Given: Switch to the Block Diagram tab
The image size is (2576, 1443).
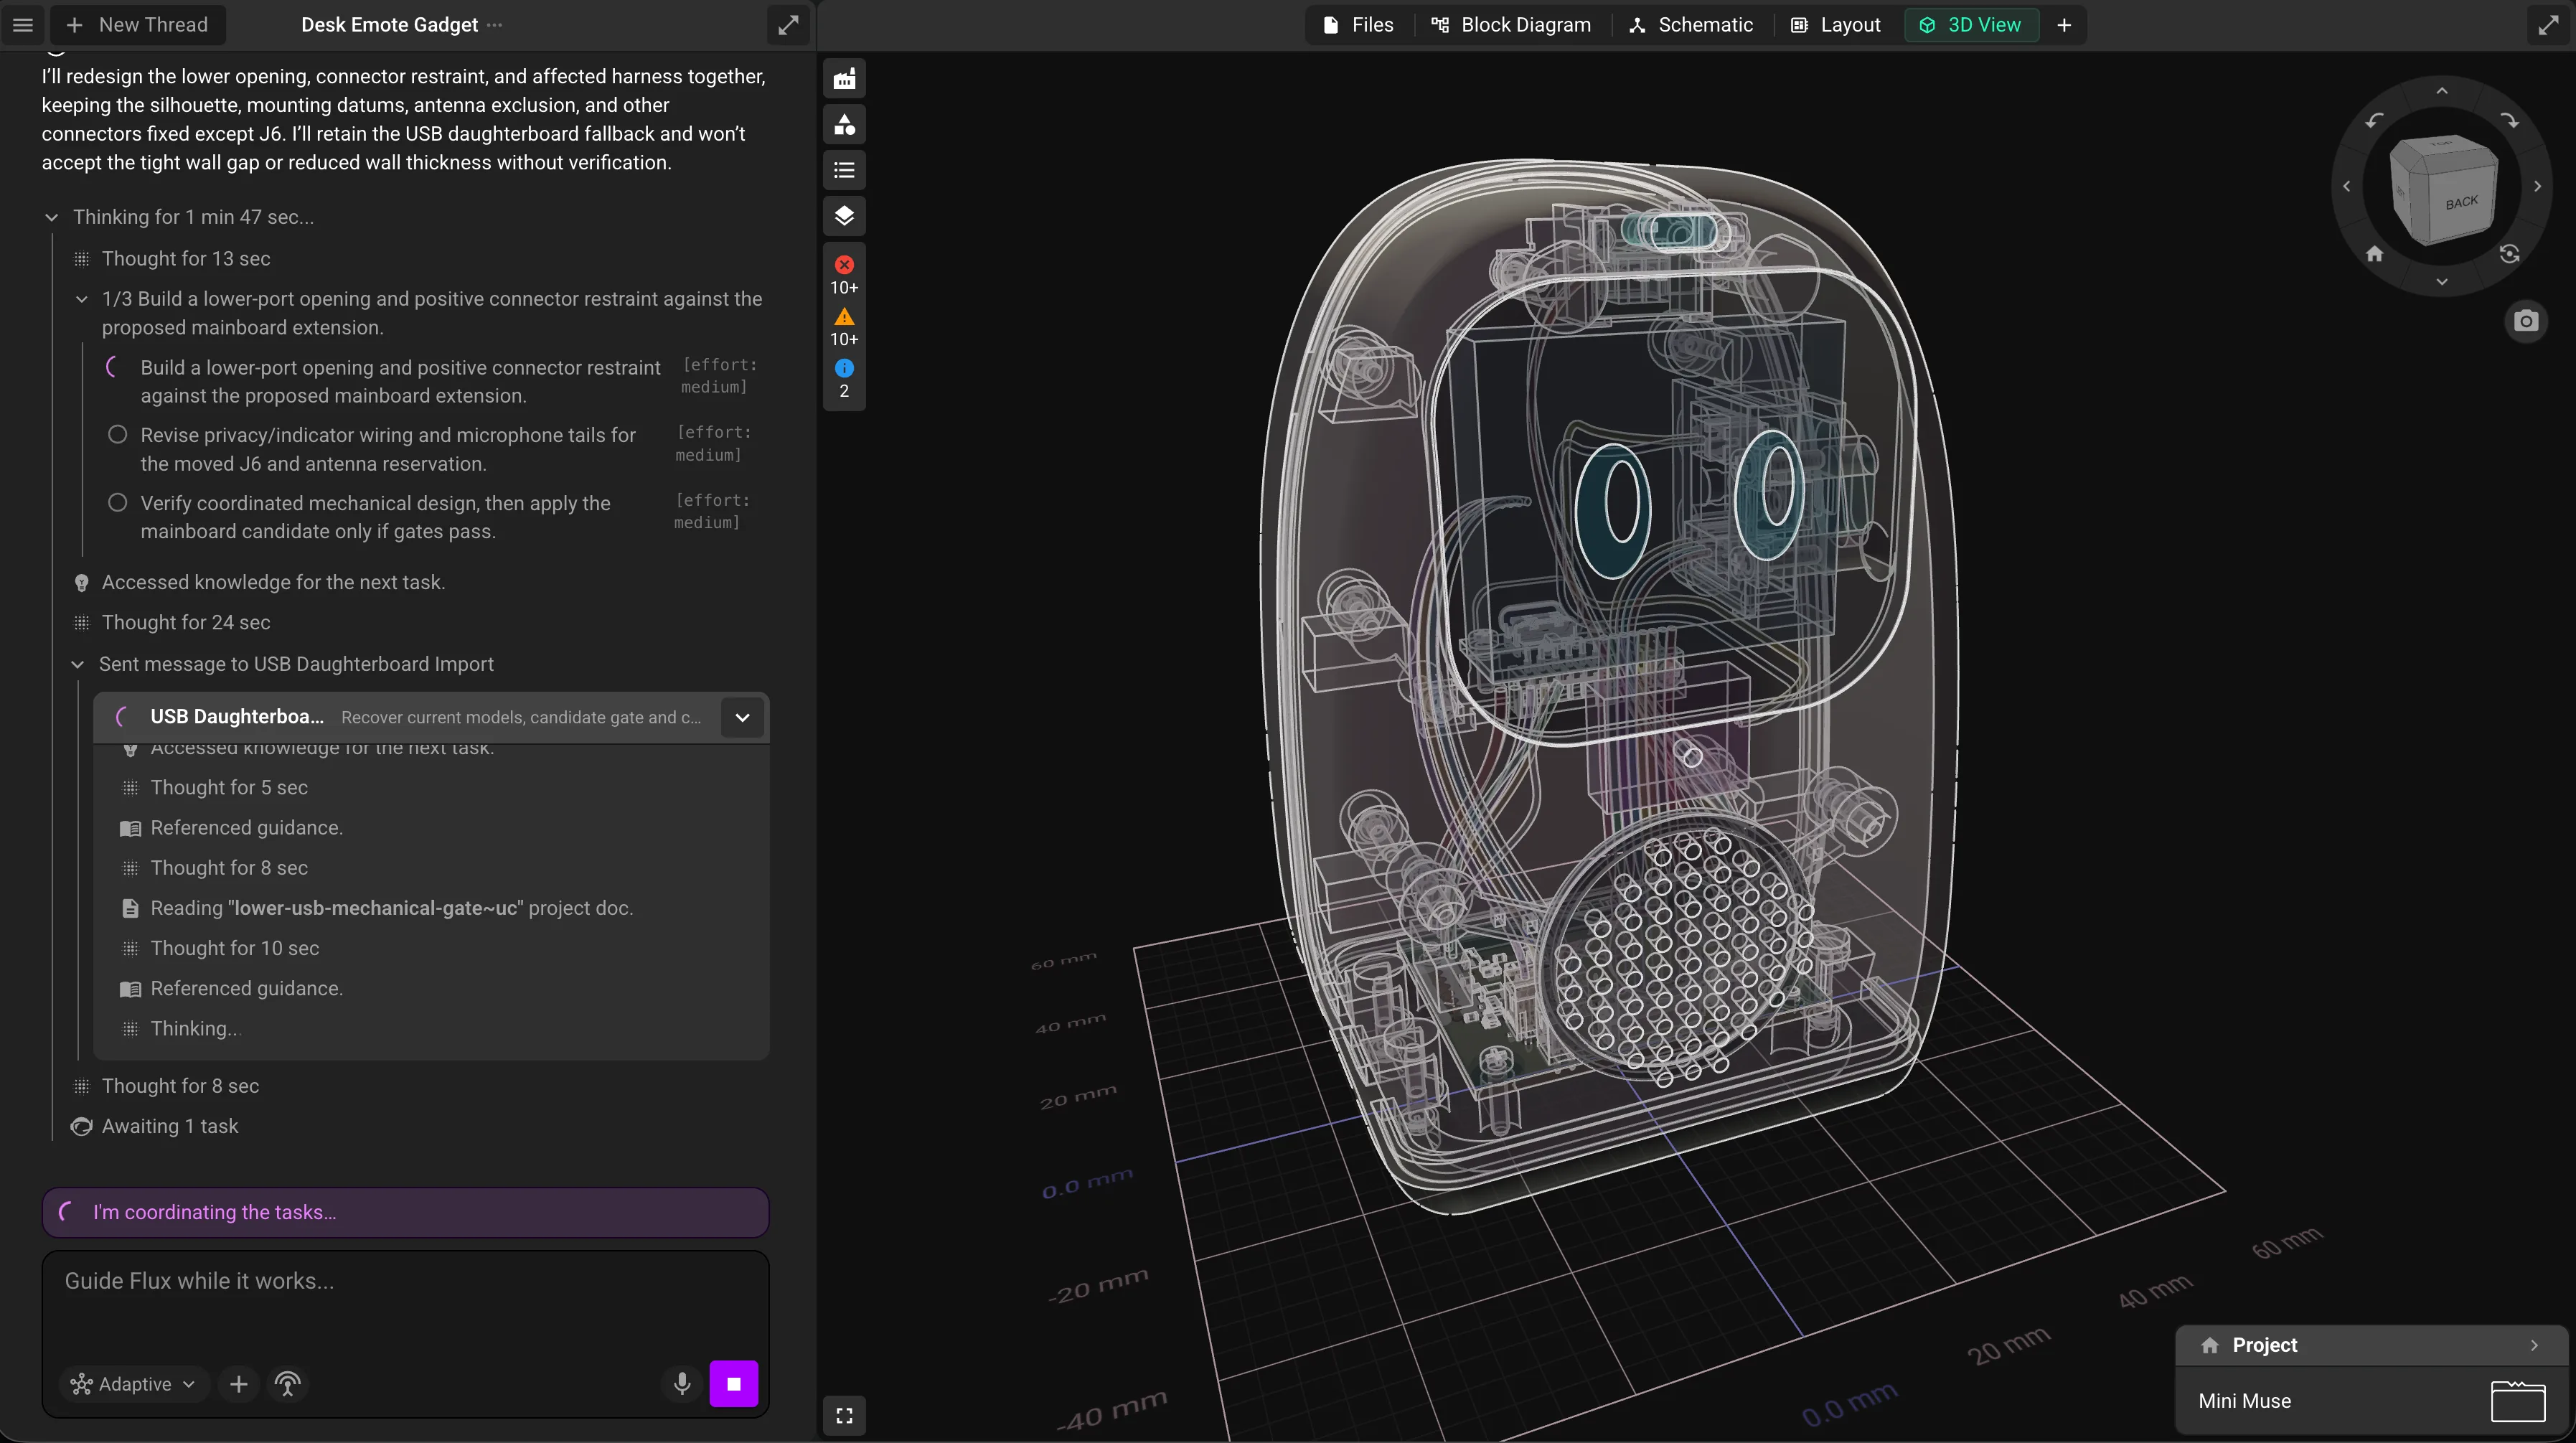Looking at the screenshot, I should 1511,25.
